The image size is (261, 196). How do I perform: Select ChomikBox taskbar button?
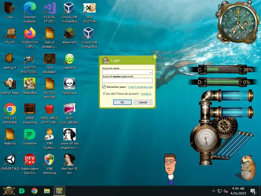coord(59,191)
